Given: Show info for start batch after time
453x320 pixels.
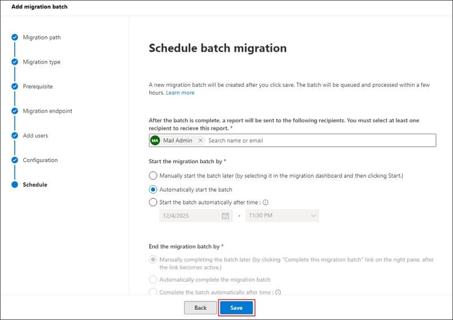Looking at the screenshot, I should (x=266, y=202).
